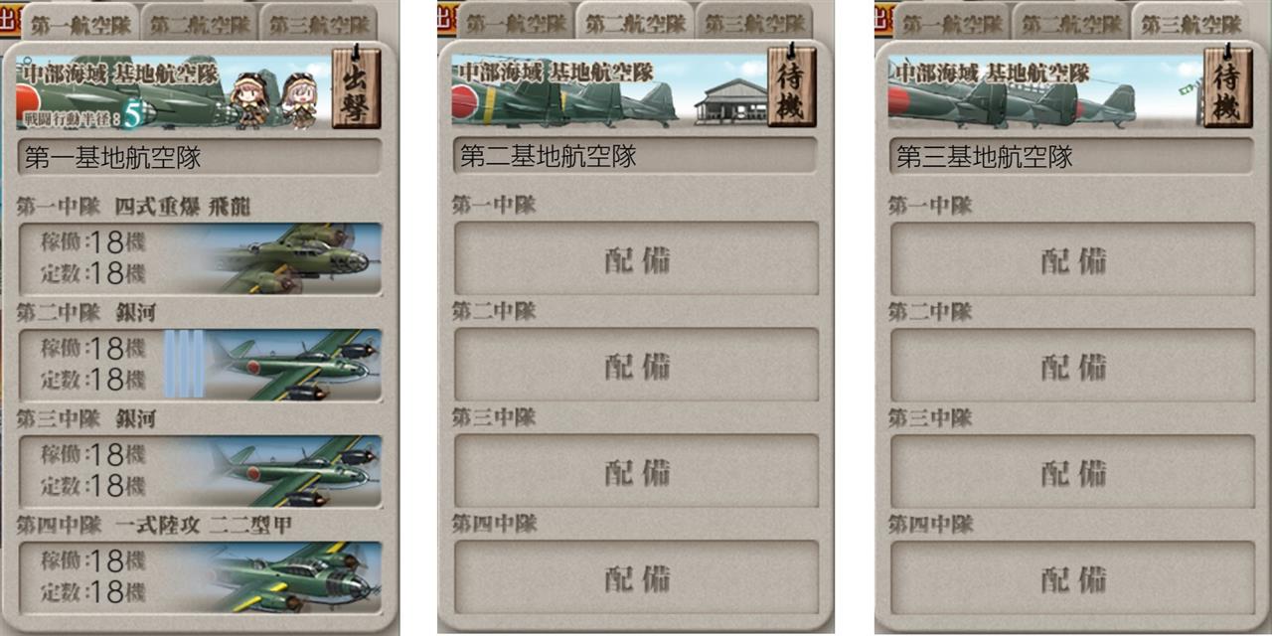The width and height of the screenshot is (1272, 636).
Task: Open 第一航空隊 tab in middle panel
Action: tap(516, 23)
